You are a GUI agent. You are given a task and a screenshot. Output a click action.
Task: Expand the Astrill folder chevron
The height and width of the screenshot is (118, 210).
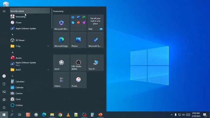(x=48, y=70)
